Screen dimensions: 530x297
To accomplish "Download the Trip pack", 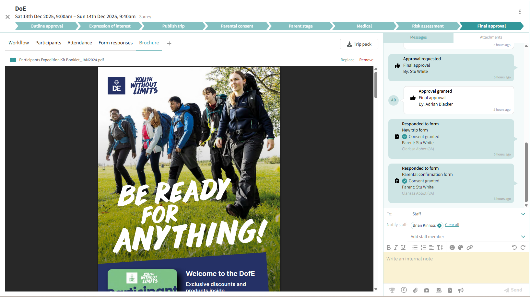I will [x=359, y=44].
